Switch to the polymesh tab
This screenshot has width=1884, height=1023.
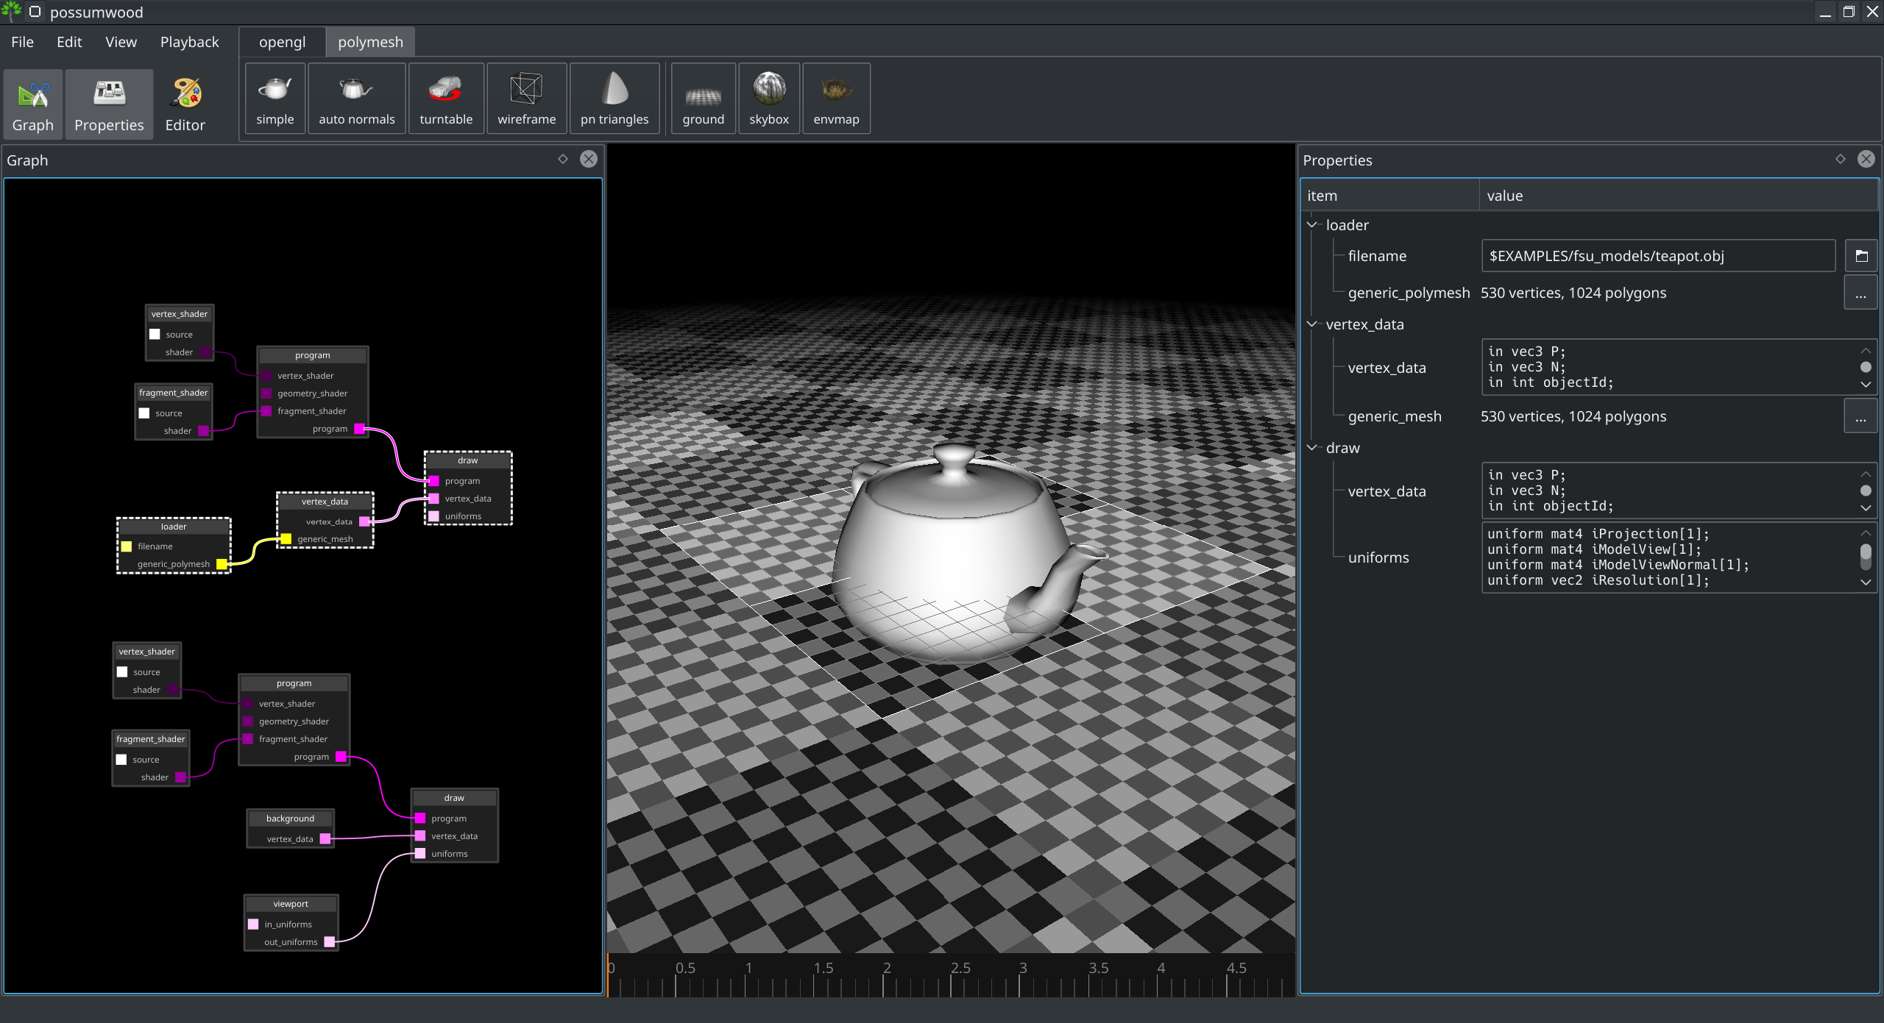click(370, 40)
